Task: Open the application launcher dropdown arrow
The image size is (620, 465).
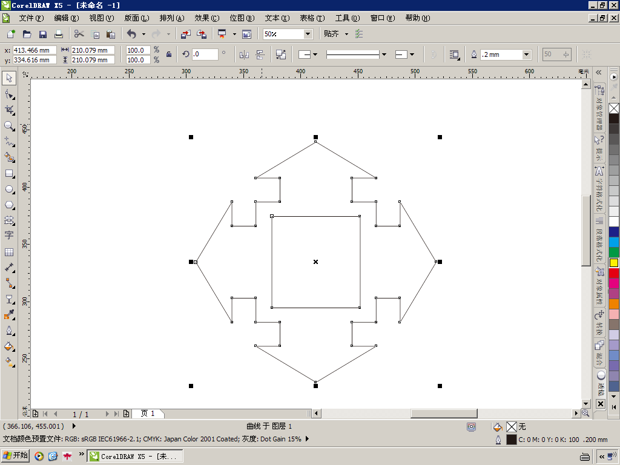Action: coord(234,34)
